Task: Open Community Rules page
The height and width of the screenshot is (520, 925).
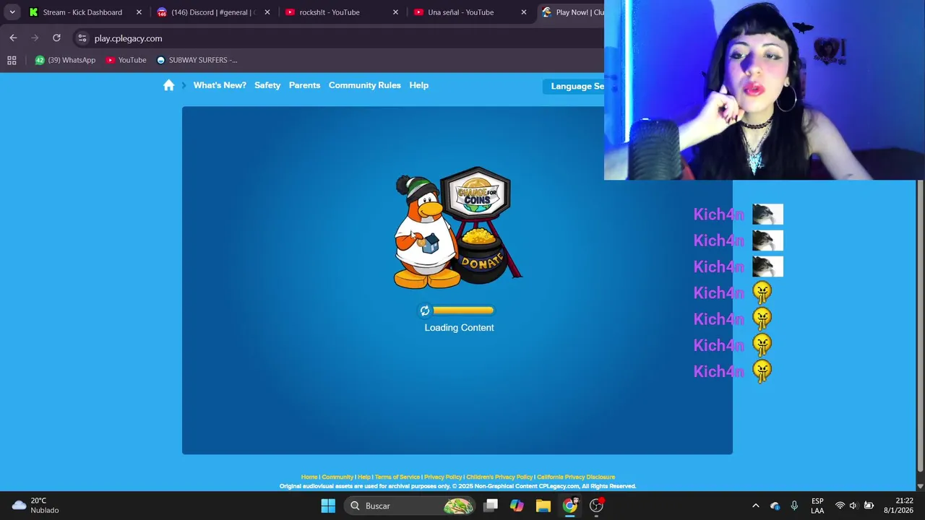Action: coord(364,85)
